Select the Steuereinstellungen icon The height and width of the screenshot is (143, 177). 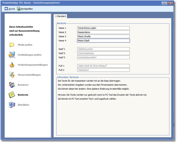point(12,75)
